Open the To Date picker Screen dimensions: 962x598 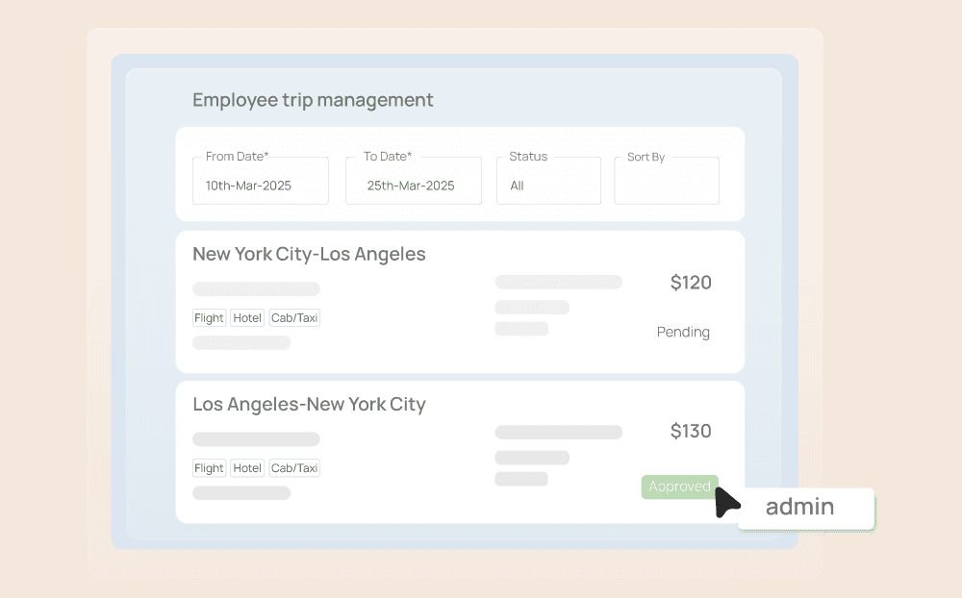click(x=413, y=180)
